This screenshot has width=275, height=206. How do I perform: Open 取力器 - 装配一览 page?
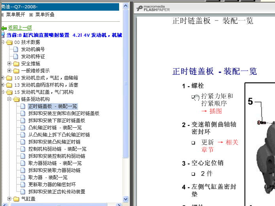point(48,178)
